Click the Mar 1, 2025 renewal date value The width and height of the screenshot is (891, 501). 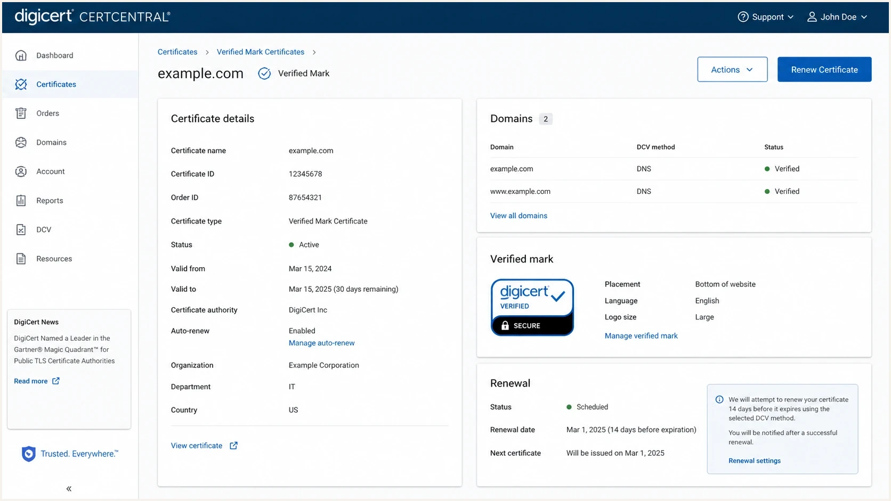[631, 430]
